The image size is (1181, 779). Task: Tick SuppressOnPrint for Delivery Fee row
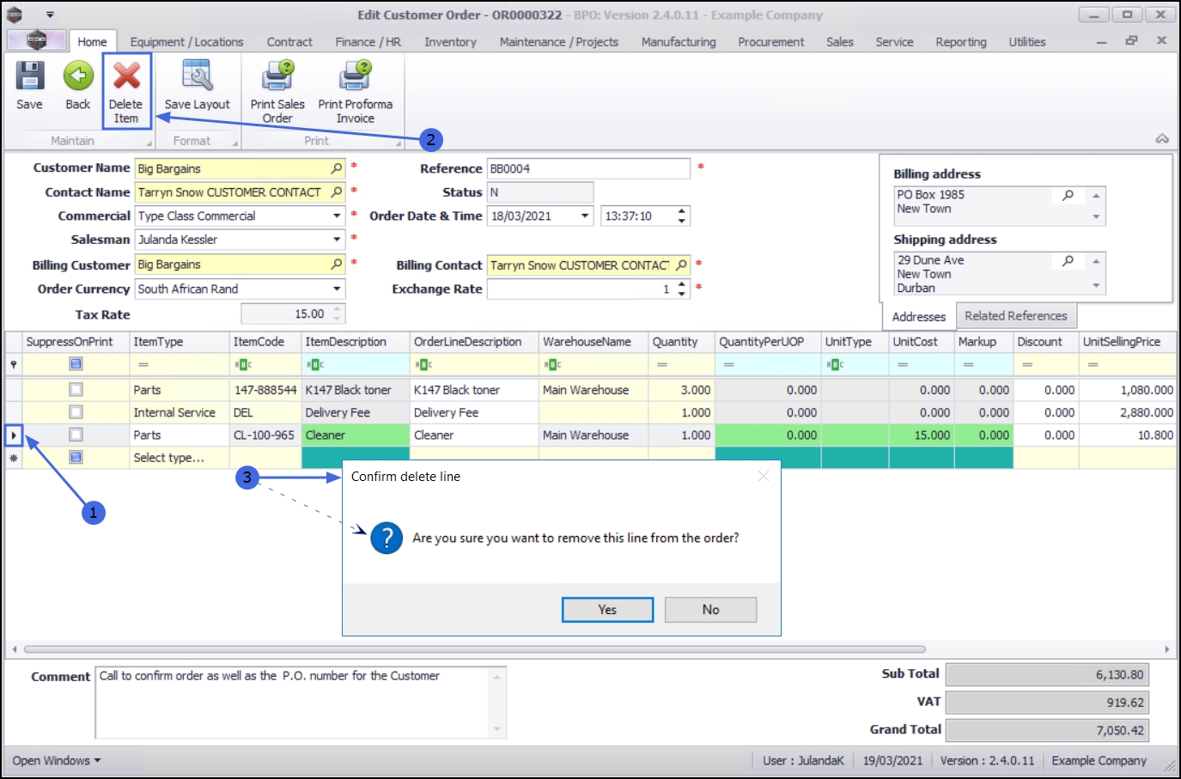(x=76, y=412)
